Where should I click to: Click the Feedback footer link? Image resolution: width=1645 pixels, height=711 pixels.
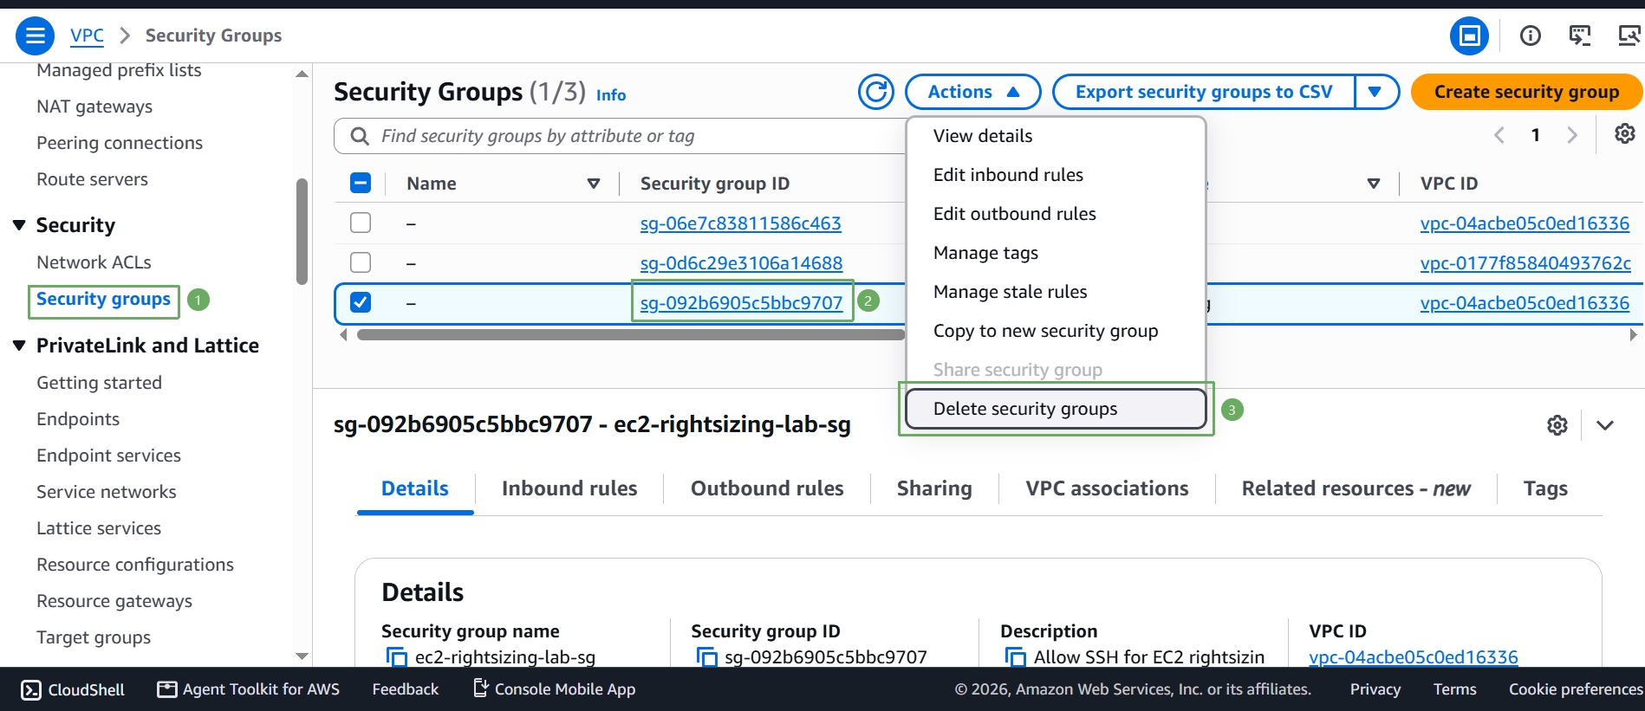[x=406, y=689]
